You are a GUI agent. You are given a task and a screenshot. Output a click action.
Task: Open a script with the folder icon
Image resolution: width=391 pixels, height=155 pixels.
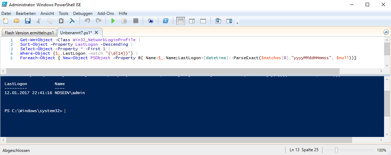click(16, 21)
